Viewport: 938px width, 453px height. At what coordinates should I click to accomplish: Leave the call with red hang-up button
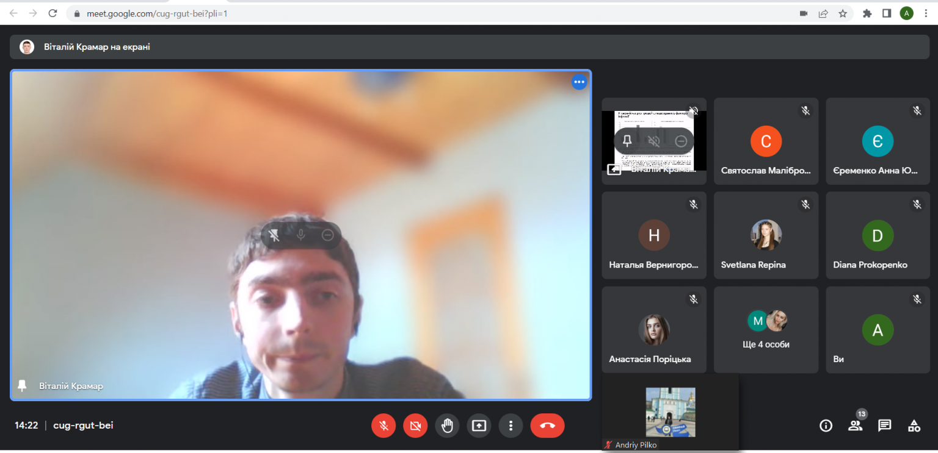coord(547,426)
